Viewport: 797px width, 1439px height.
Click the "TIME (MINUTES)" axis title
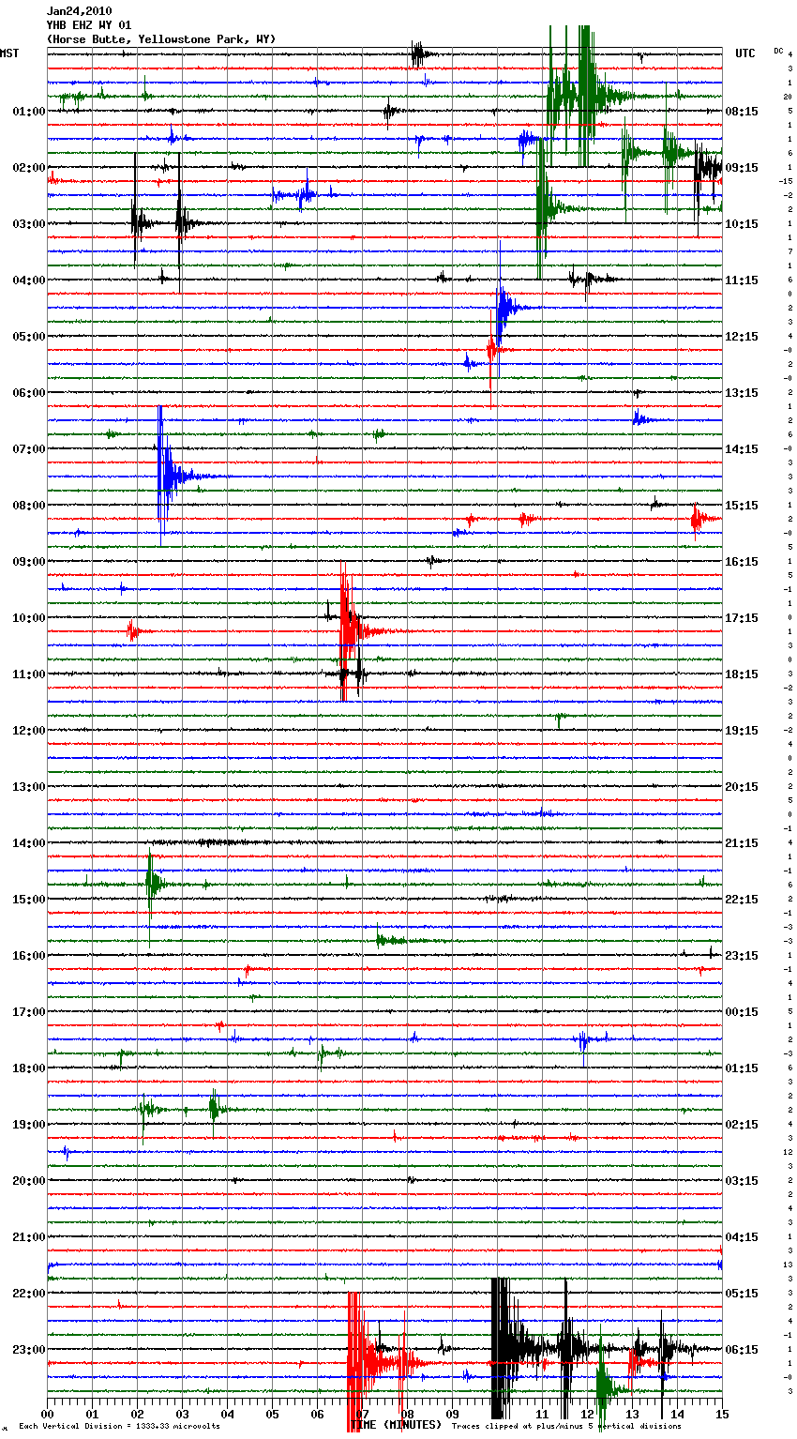click(396, 1425)
